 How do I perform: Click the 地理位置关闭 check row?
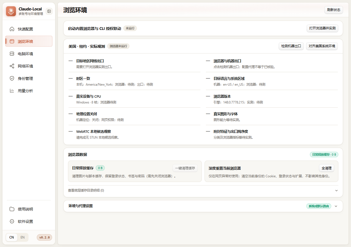coord(134,117)
